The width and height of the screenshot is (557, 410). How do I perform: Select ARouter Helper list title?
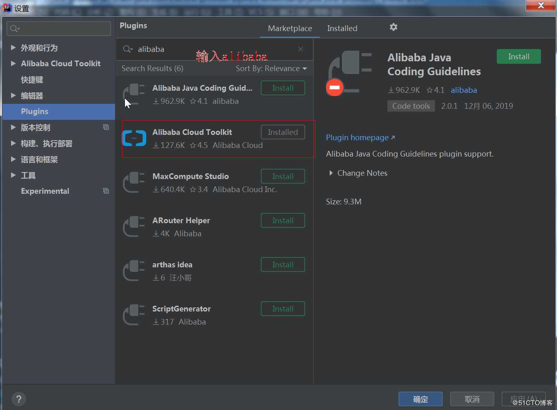click(x=181, y=220)
